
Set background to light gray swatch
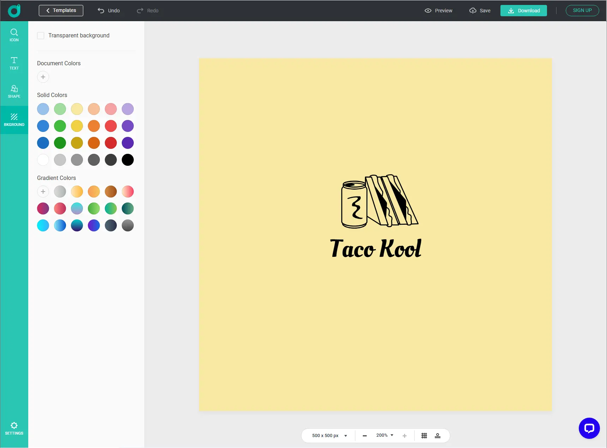60,160
